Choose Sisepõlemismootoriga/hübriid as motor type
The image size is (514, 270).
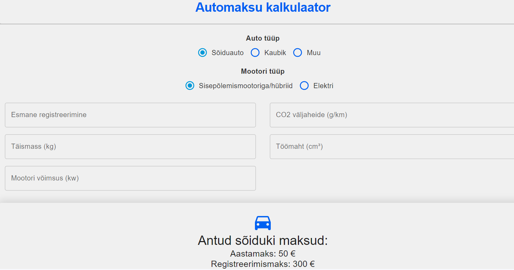pos(190,85)
